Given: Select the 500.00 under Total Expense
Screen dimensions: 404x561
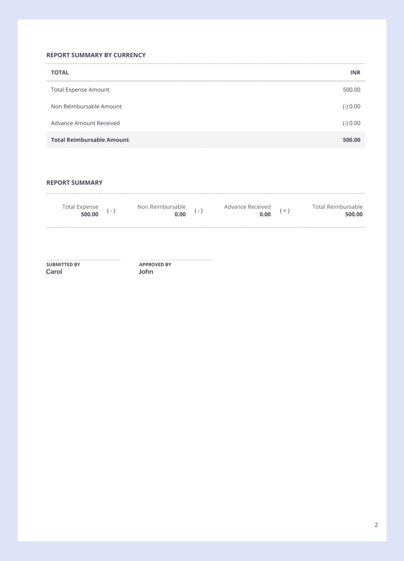Looking at the screenshot, I should click(x=89, y=214).
